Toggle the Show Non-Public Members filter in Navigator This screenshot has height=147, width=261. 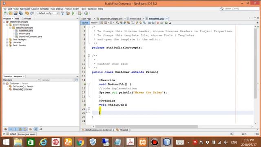pos(20,129)
